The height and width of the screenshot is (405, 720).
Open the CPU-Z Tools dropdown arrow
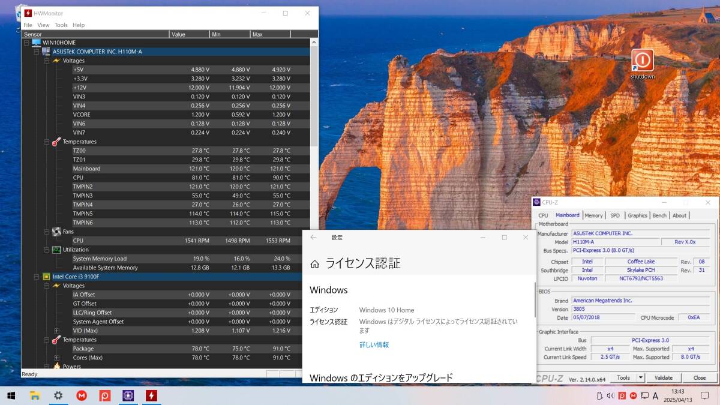[641, 378]
